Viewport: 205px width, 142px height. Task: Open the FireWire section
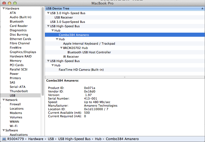click(x=16, y=48)
